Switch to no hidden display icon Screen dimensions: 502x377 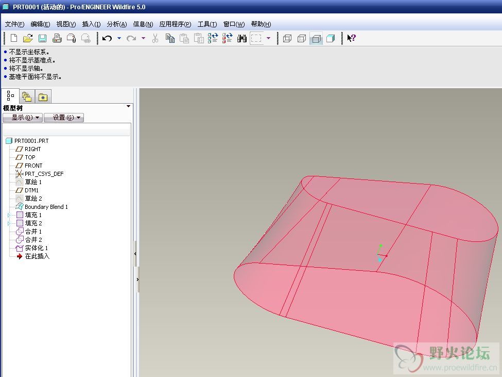pos(316,39)
